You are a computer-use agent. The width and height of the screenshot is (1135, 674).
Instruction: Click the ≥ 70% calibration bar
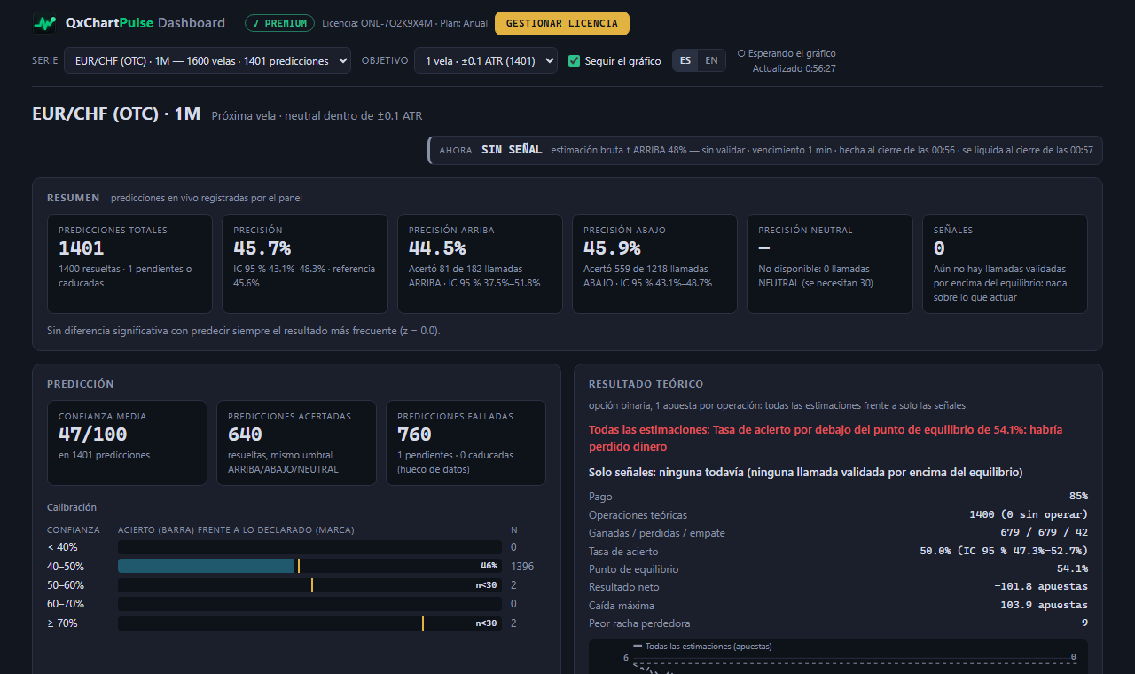click(x=309, y=623)
